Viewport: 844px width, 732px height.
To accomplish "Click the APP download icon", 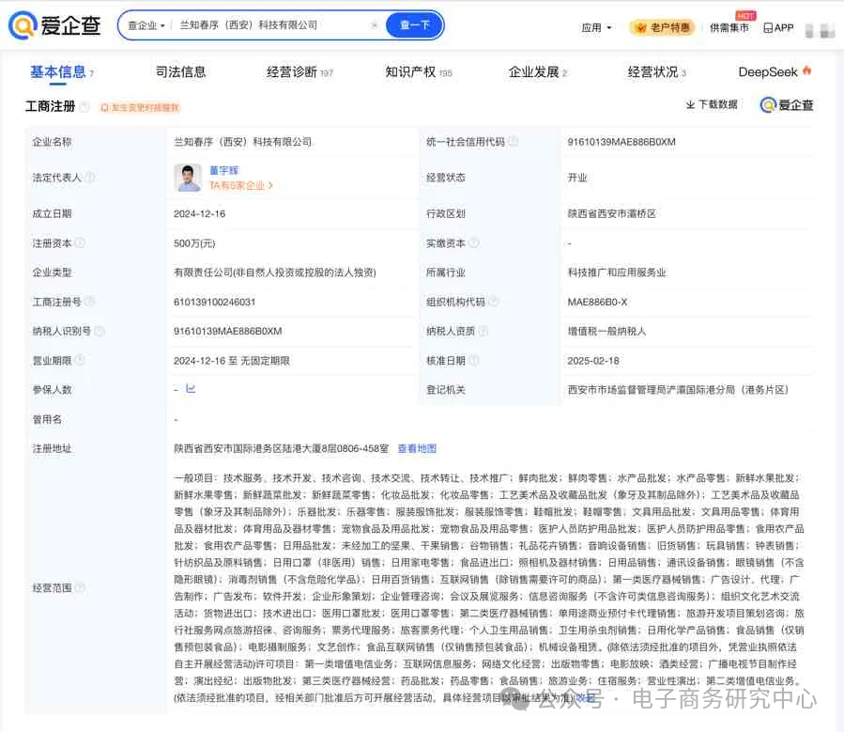I will [x=778, y=27].
